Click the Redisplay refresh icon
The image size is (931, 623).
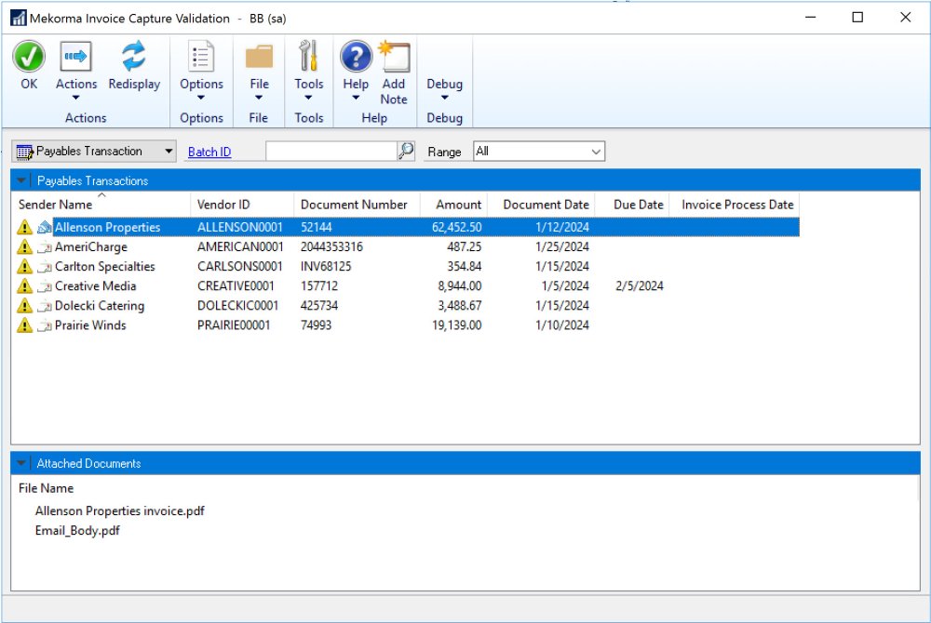pos(134,58)
